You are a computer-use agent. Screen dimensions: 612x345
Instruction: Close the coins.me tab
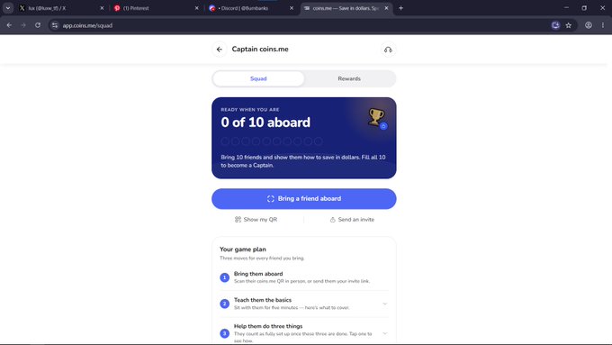(x=386, y=8)
